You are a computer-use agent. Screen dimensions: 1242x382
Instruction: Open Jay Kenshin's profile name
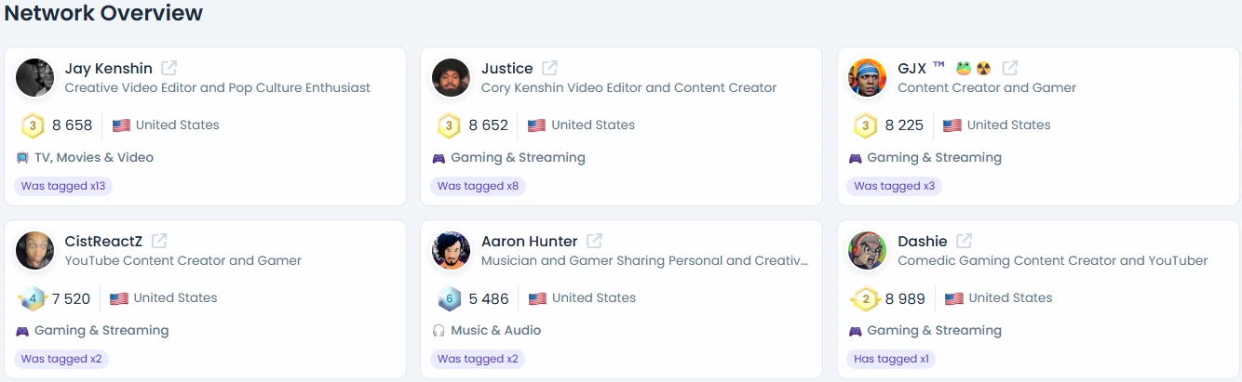point(108,69)
